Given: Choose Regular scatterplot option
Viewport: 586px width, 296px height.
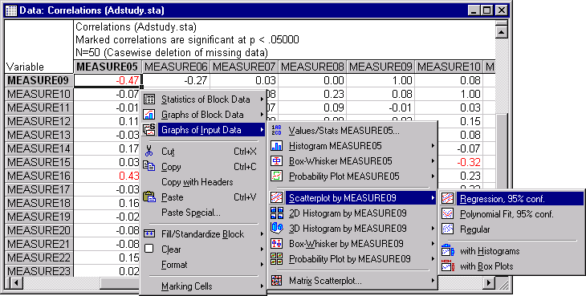Looking at the screenshot, I should 511,229.
